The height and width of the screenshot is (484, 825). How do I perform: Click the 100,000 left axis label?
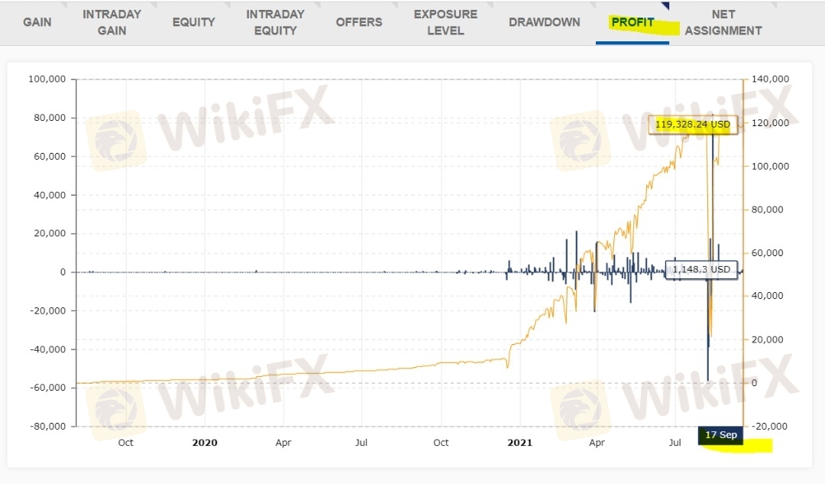click(47, 80)
